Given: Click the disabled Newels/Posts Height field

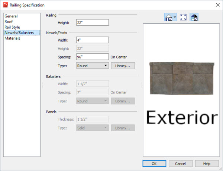Looking at the screenshot, I should [x=93, y=48].
